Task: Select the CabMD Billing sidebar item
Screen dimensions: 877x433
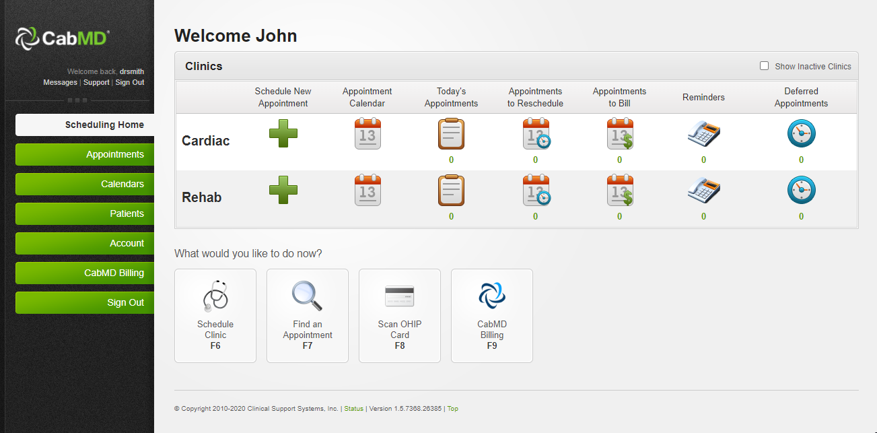Action: click(x=85, y=273)
